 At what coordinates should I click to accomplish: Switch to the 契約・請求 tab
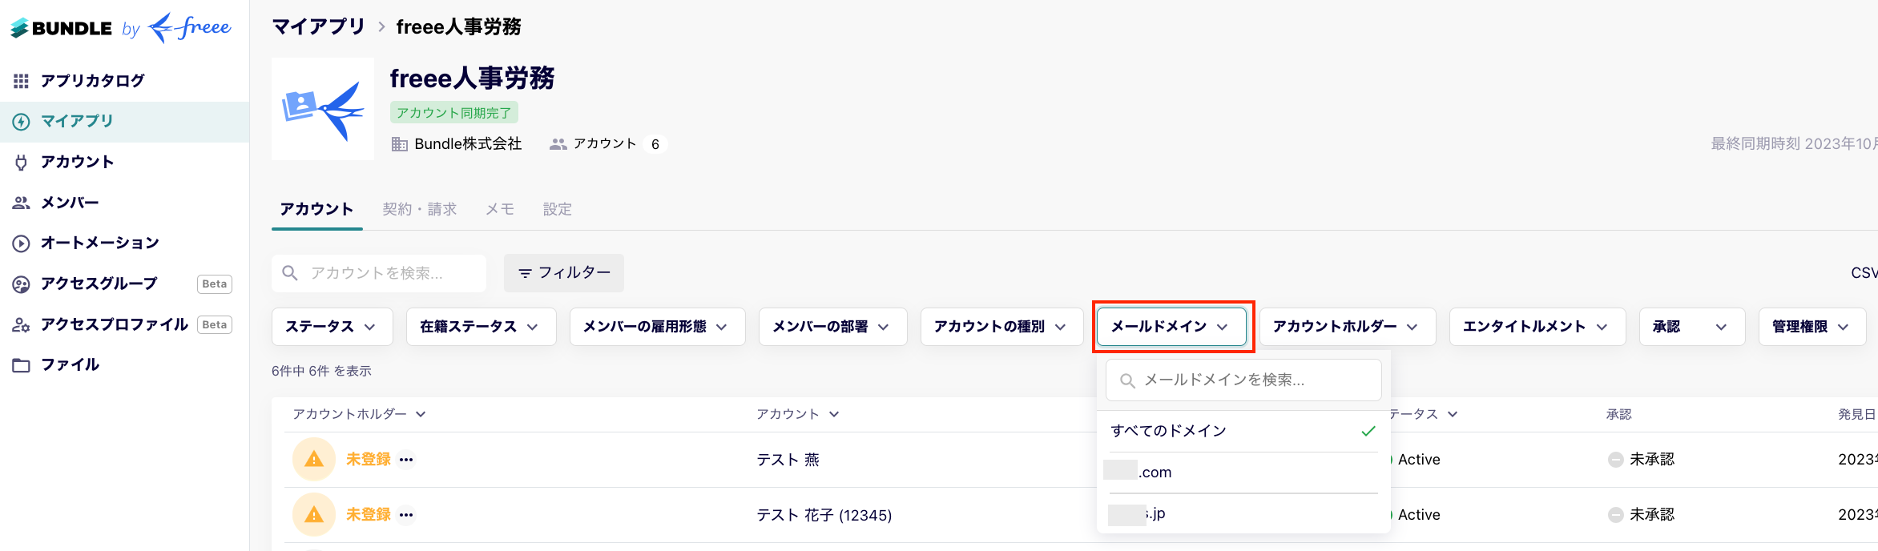click(x=419, y=209)
